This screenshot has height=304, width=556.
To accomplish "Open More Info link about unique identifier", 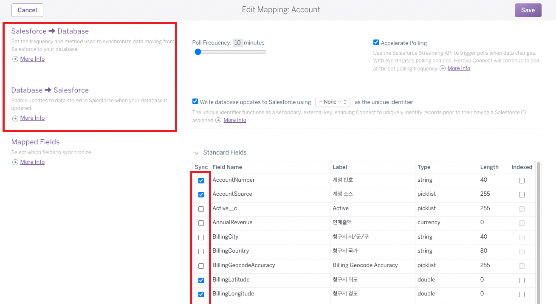I will point(235,120).
